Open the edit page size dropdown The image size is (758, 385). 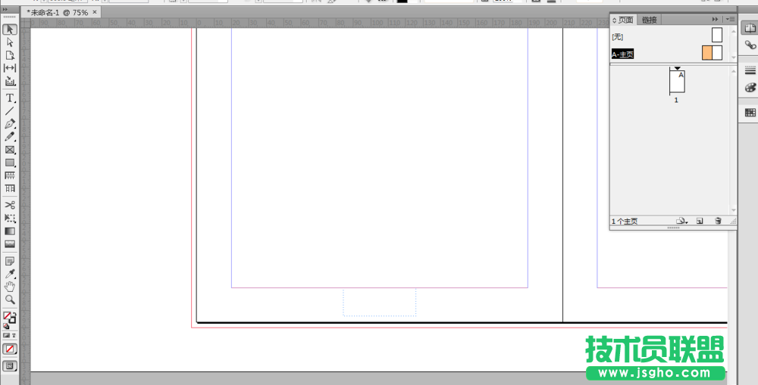[682, 221]
